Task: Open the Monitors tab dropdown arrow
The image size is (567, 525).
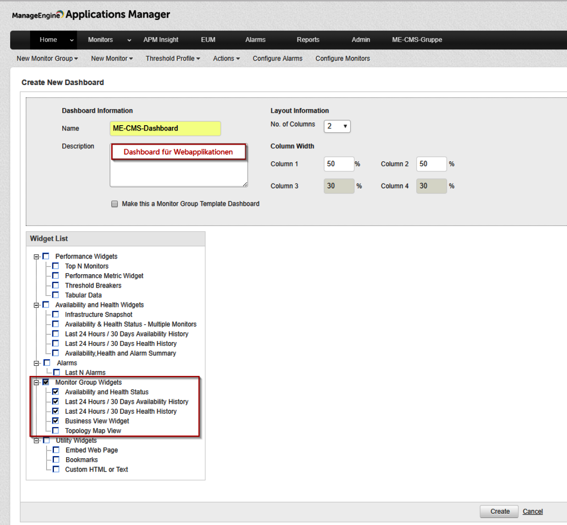Action: 129,40
